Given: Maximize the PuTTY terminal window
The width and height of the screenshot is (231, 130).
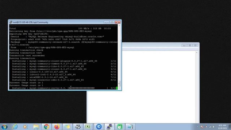Looking at the screenshot, I should [x=112, y=22].
